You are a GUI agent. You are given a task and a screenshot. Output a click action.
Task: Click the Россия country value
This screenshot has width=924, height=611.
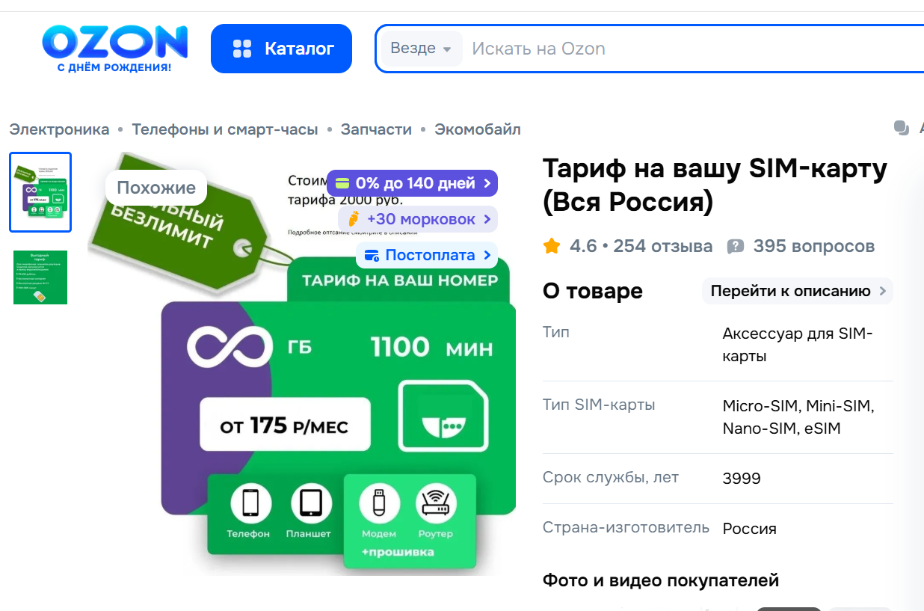click(x=749, y=529)
